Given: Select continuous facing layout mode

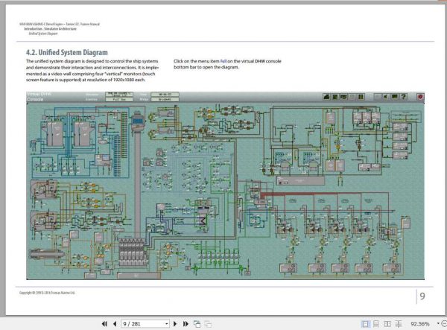Looking at the screenshot, I should pos(399,324).
